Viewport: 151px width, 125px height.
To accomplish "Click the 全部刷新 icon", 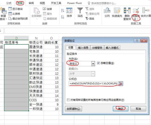I will coord(36,11).
